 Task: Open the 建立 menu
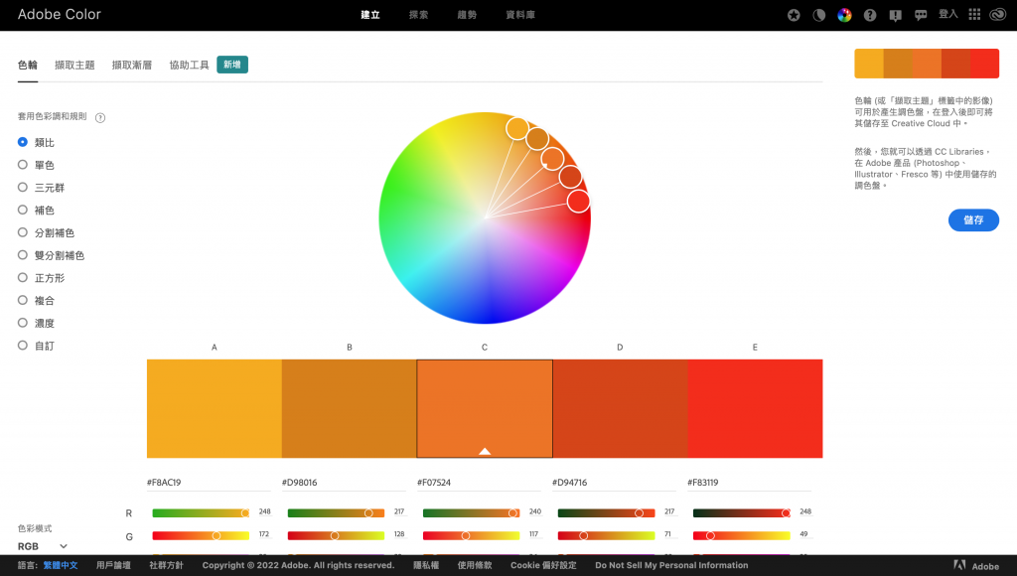(370, 15)
